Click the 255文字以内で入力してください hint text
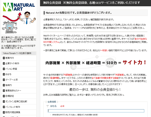This screenshot has height=117, width=151. click(x=75, y=115)
